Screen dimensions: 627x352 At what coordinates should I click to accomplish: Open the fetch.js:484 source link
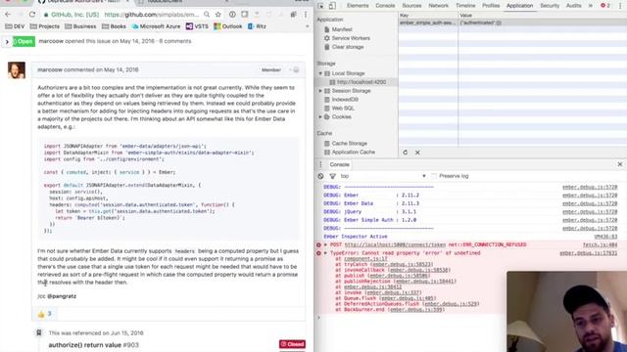click(x=600, y=244)
